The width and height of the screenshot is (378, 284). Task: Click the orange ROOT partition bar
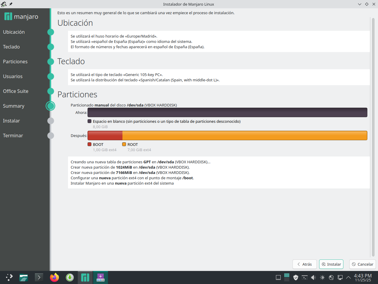pyautogui.click(x=245, y=135)
